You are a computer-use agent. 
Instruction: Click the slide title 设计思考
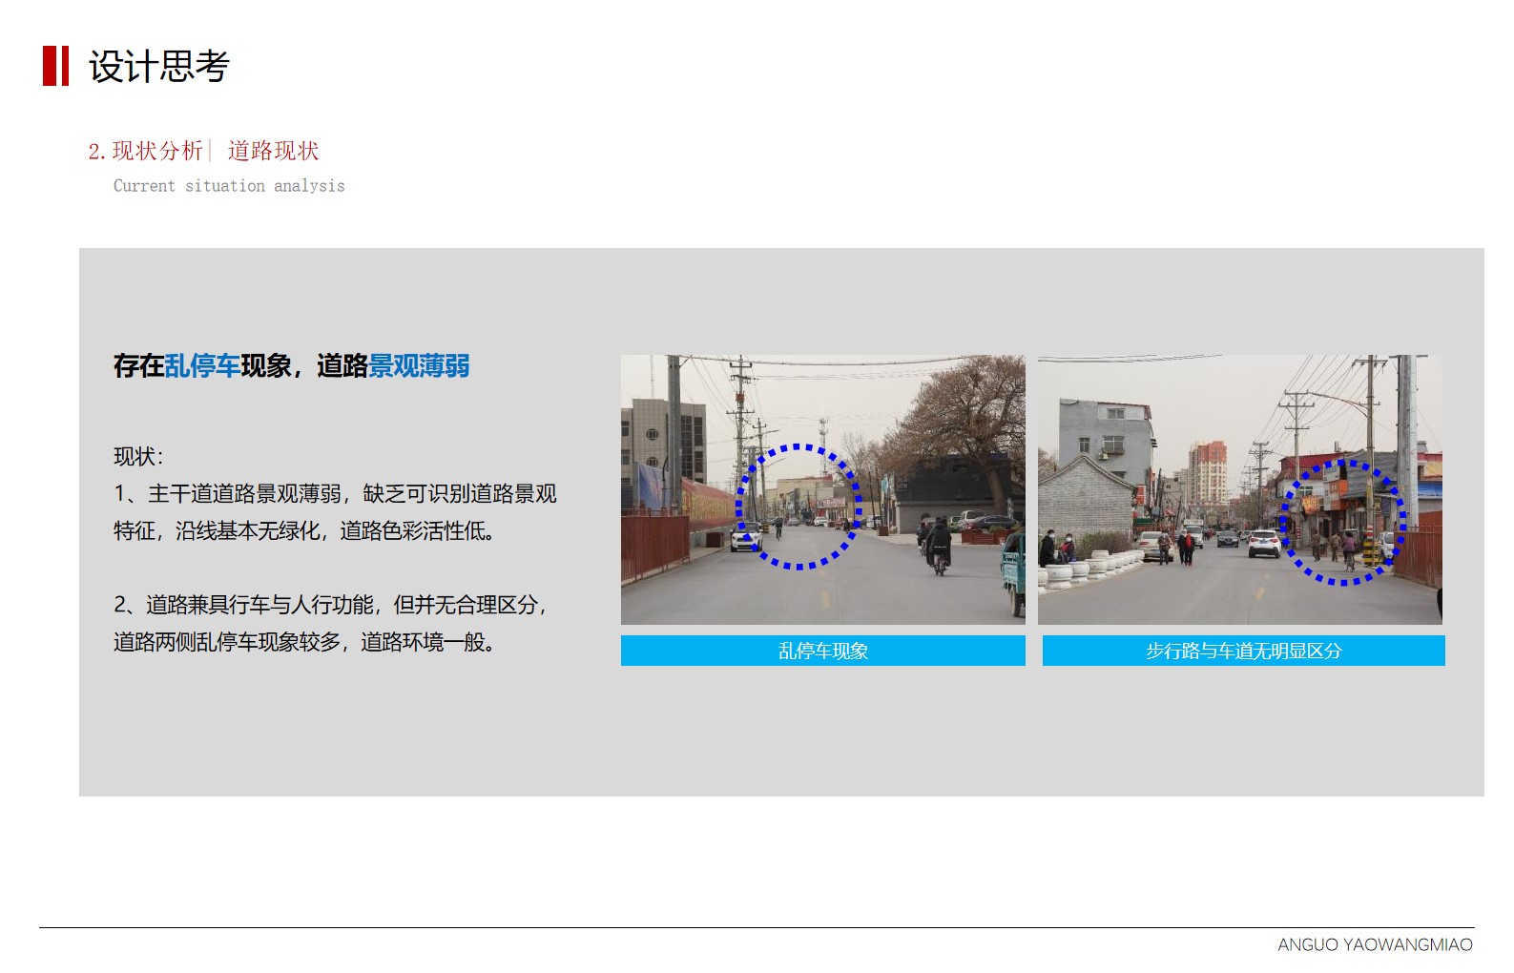(x=159, y=66)
